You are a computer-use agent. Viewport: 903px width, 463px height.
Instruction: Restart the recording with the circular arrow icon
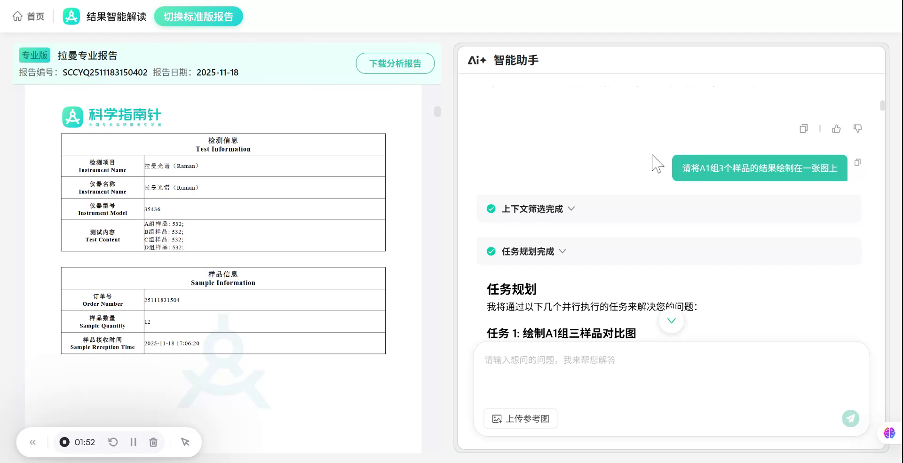(x=112, y=442)
